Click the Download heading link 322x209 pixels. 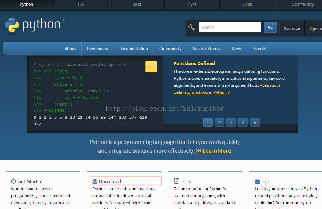pyautogui.click(x=110, y=181)
